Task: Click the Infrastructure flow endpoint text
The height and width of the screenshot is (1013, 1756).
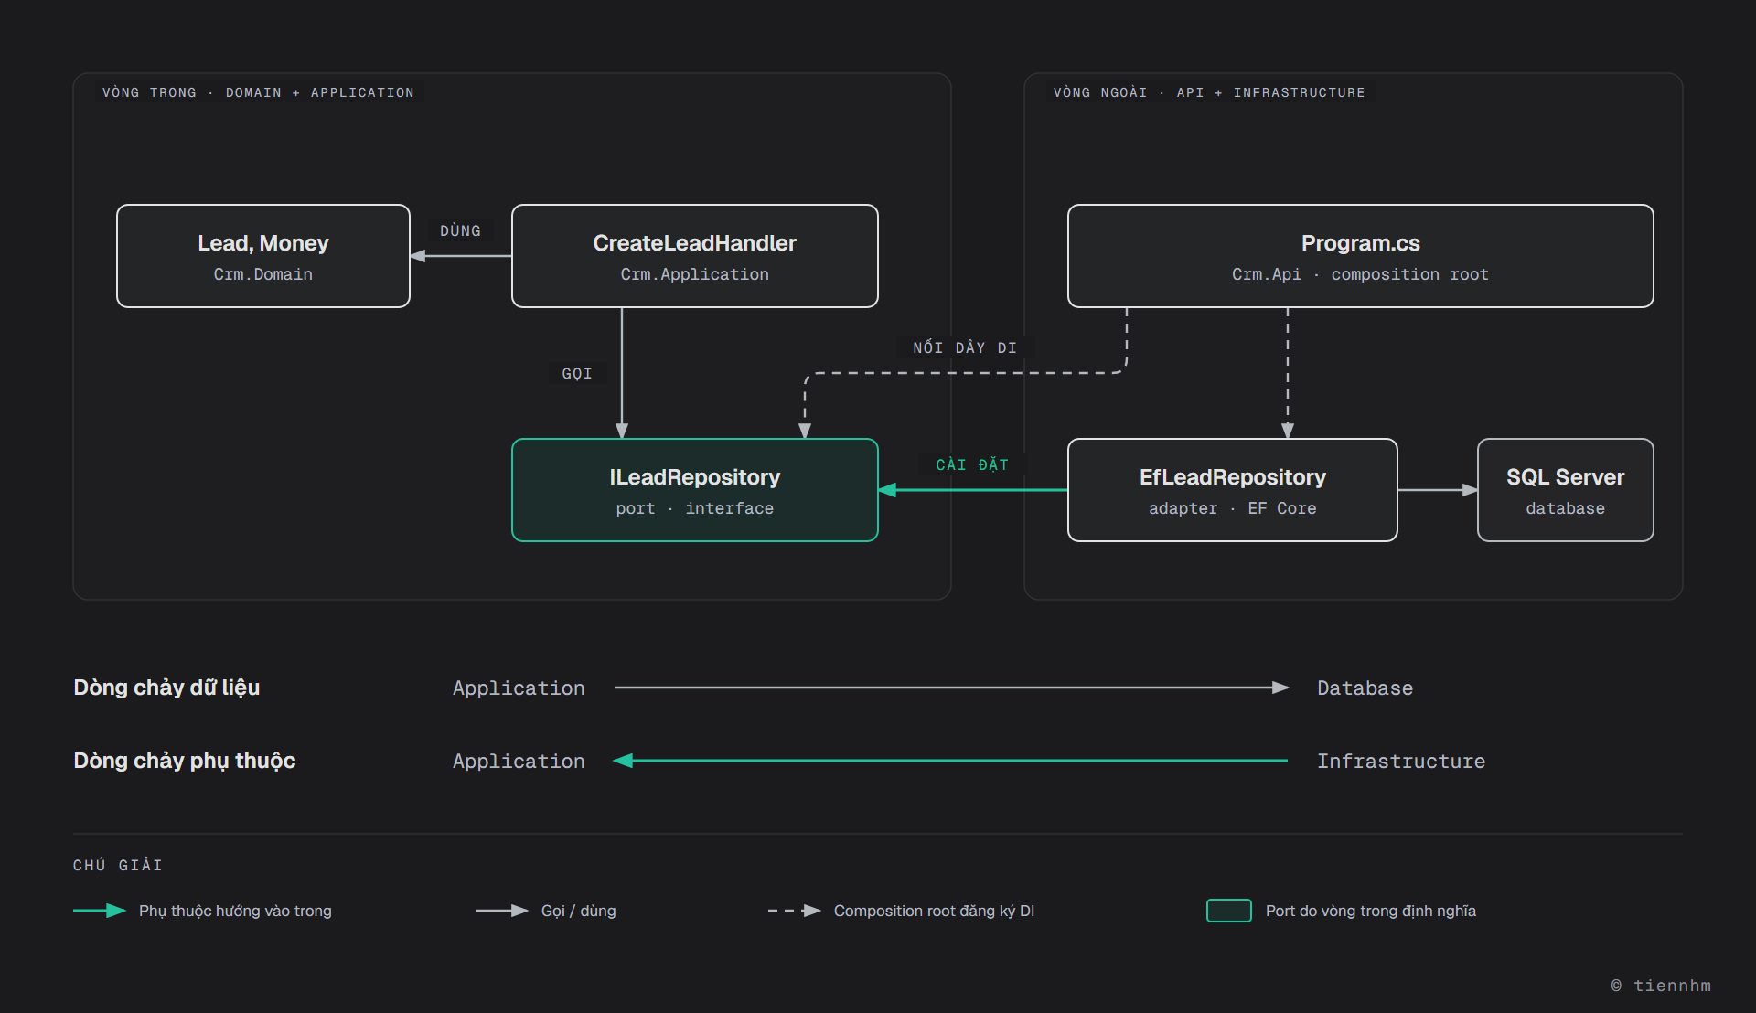Action: point(1401,762)
